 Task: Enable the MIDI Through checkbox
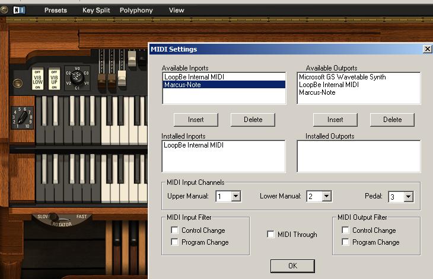point(270,235)
